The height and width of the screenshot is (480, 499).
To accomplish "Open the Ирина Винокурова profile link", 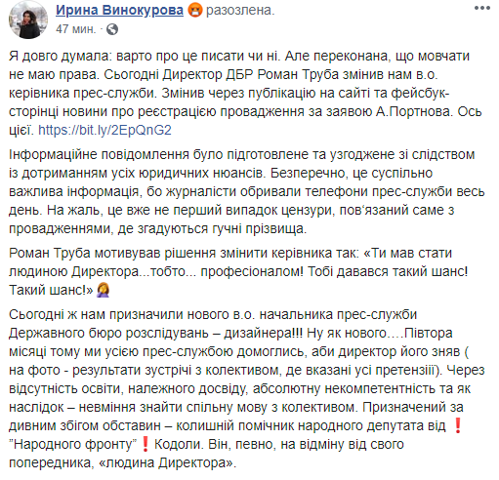I will 119,11.
